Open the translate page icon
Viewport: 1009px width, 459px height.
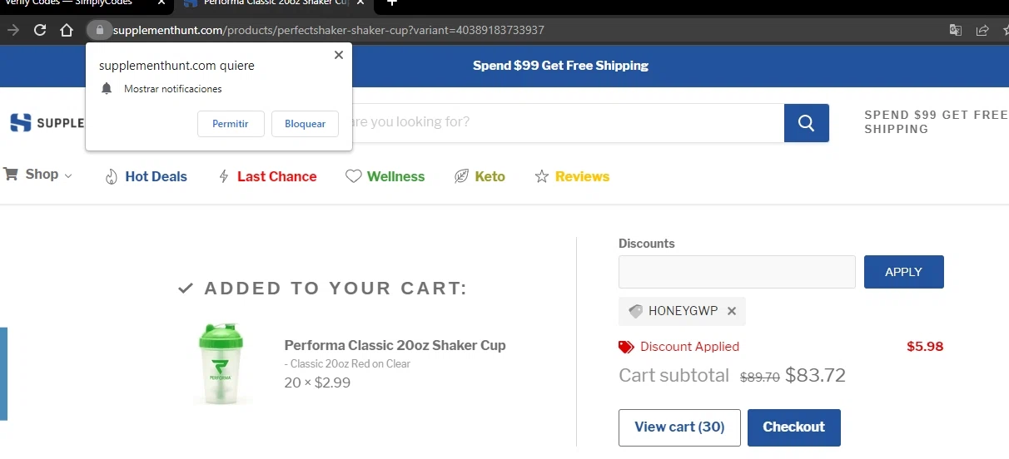(956, 30)
